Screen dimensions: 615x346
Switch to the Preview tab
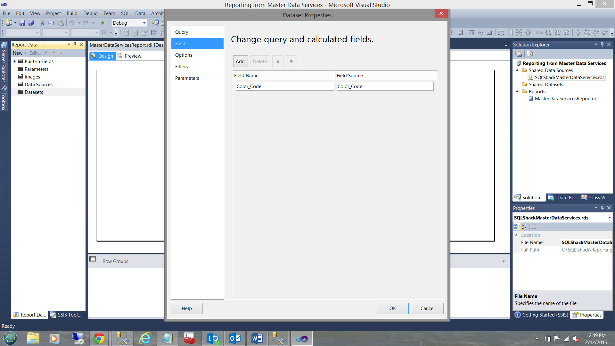point(133,56)
